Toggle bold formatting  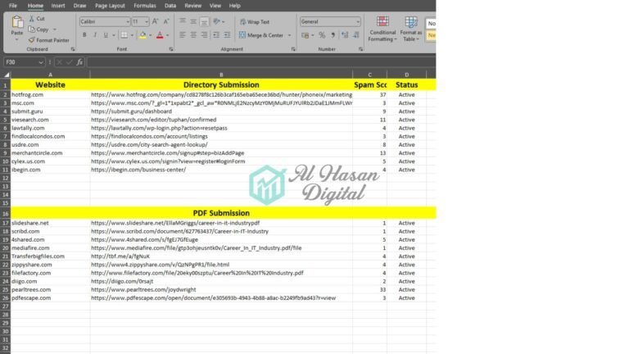coord(84,35)
